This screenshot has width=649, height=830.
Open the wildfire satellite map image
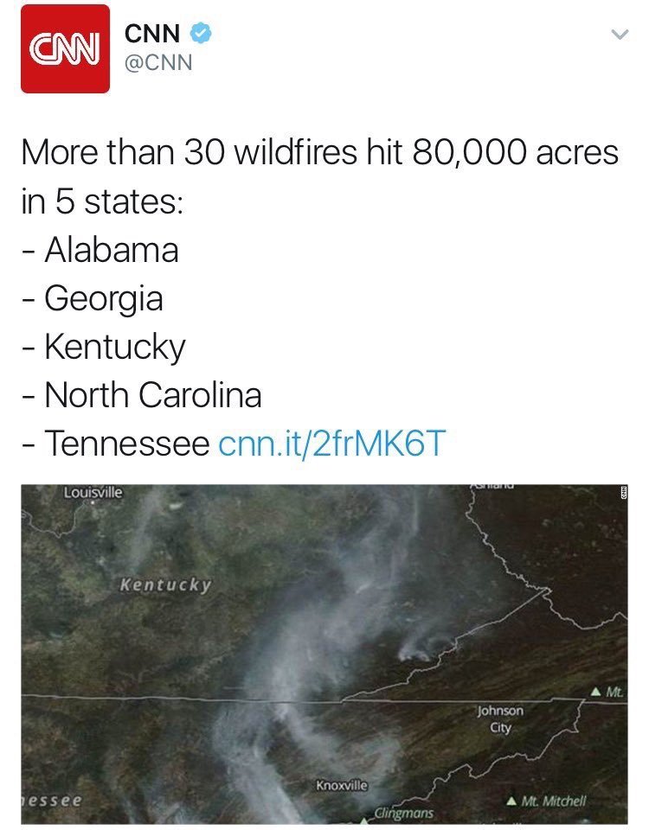pos(324,654)
